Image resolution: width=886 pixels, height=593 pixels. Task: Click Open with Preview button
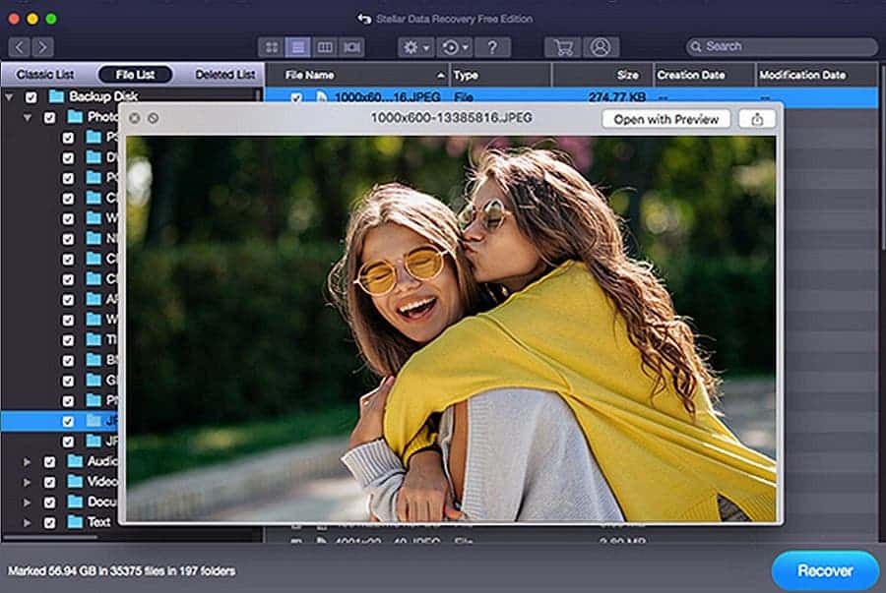666,119
